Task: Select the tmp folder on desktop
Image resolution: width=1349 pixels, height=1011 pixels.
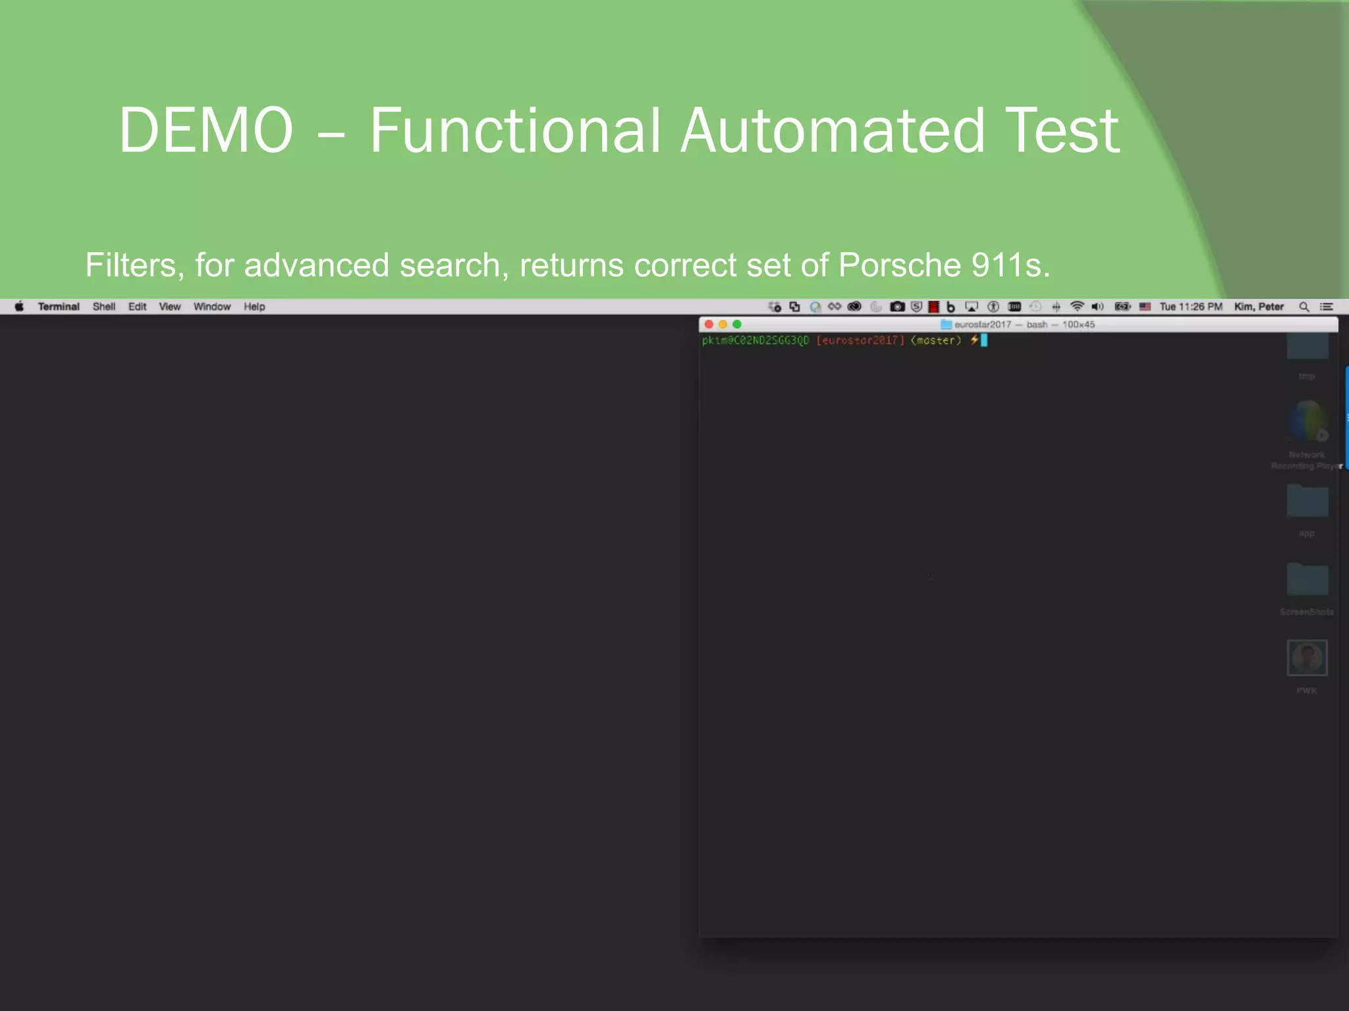Action: [1307, 356]
